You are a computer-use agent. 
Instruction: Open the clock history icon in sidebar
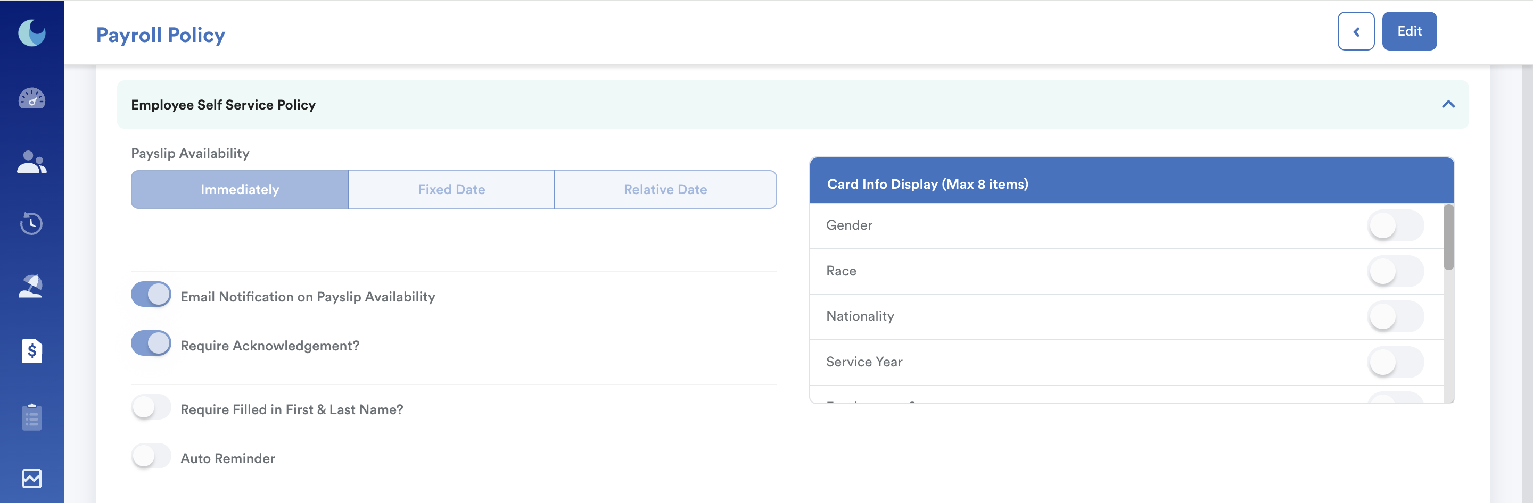[x=31, y=223]
